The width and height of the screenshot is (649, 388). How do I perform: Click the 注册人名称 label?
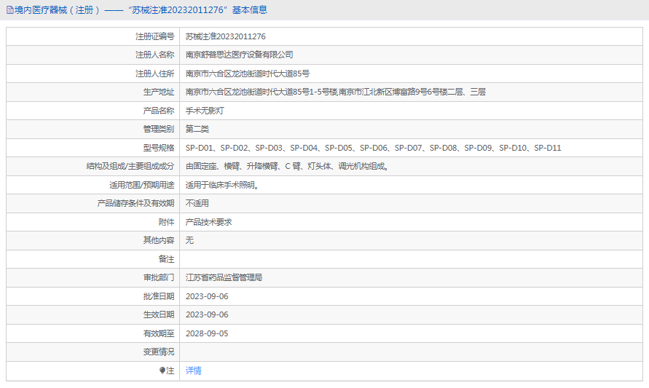155,55
